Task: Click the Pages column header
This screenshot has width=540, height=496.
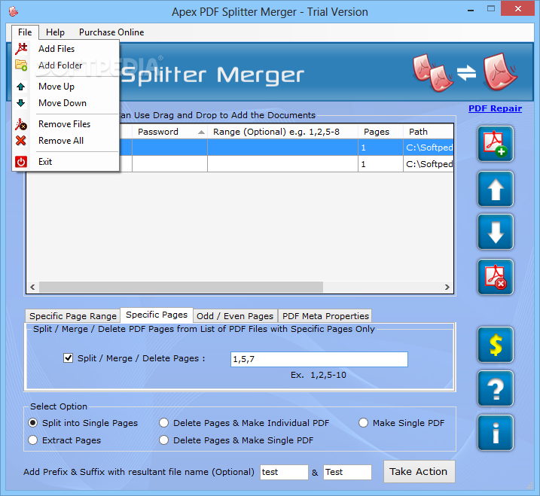Action: pyautogui.click(x=380, y=132)
